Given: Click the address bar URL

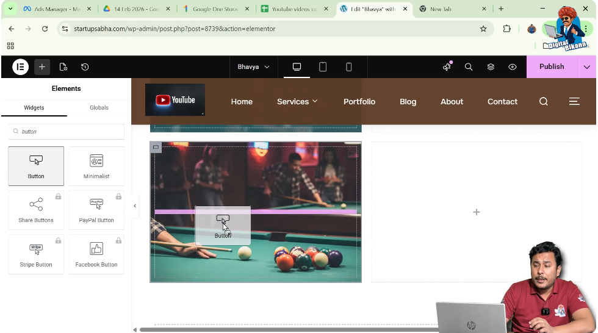Looking at the screenshot, I should coord(175,29).
